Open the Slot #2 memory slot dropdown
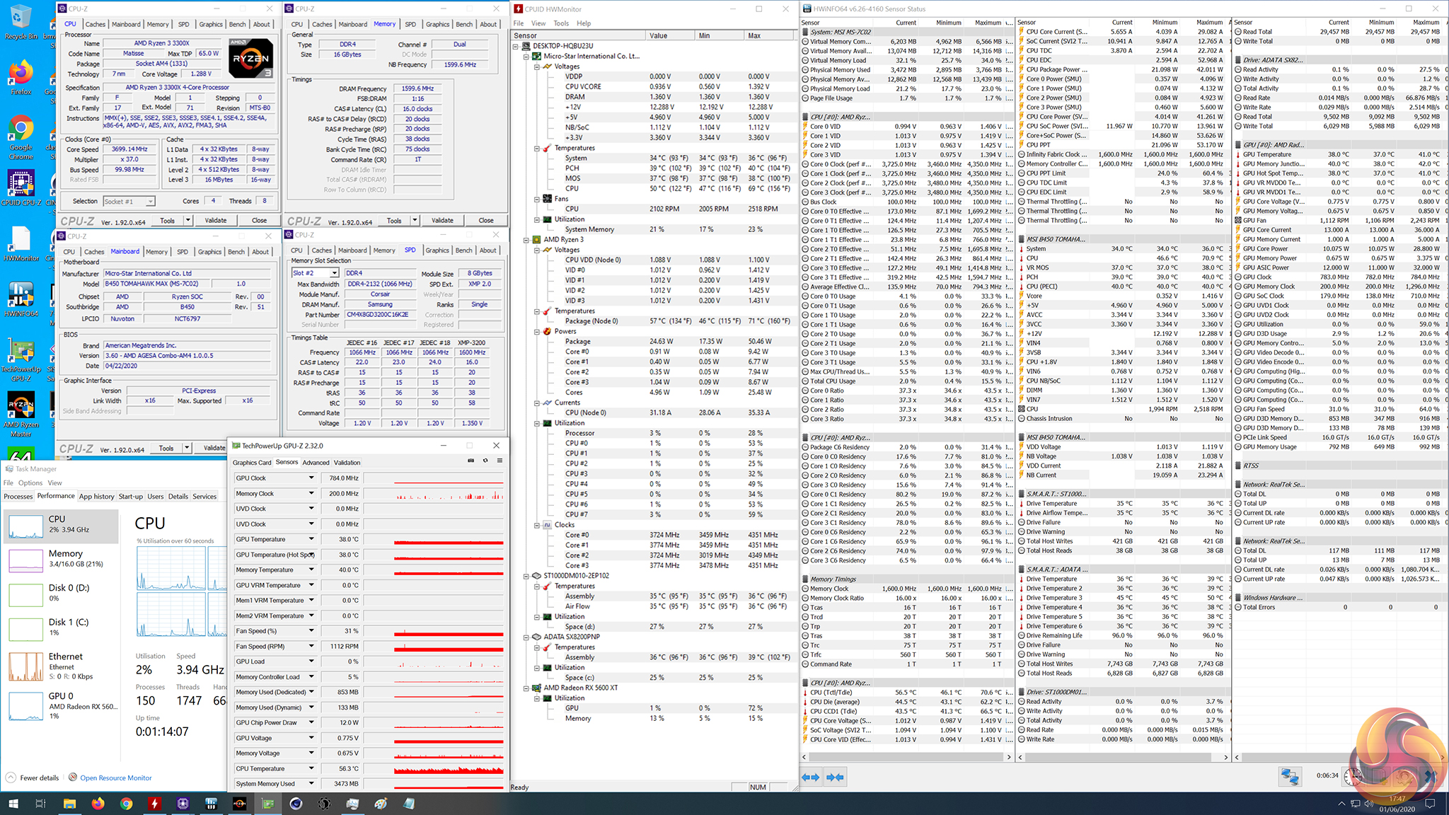The height and width of the screenshot is (815, 1449). [334, 273]
